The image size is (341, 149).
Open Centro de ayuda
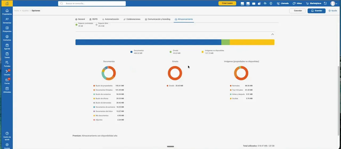pos(7,136)
